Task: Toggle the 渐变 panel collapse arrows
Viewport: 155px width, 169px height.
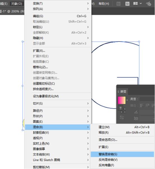Action: [x=118, y=92]
